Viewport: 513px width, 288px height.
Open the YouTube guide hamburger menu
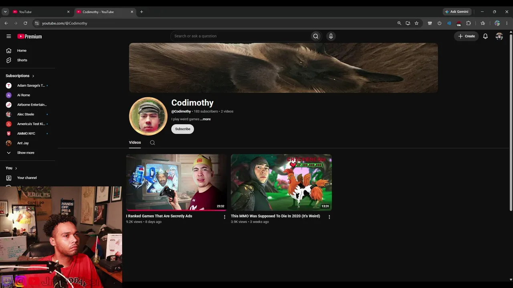pos(9,36)
